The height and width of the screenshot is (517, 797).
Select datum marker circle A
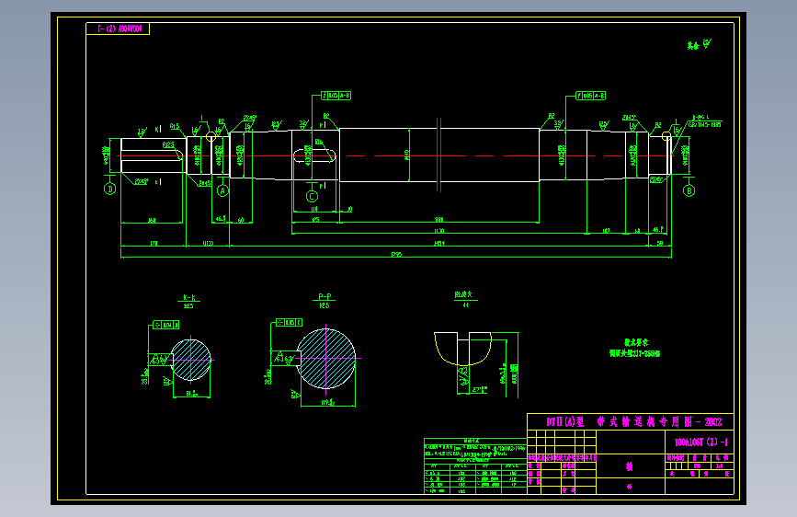pos(222,190)
